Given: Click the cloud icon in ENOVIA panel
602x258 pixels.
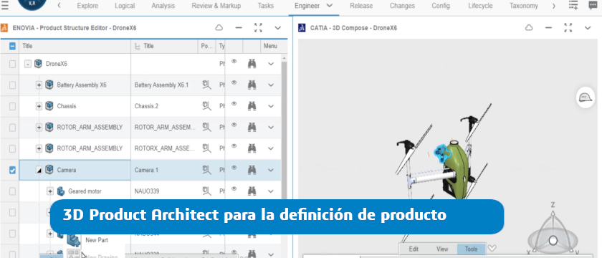Looking at the screenshot, I should (219, 28).
